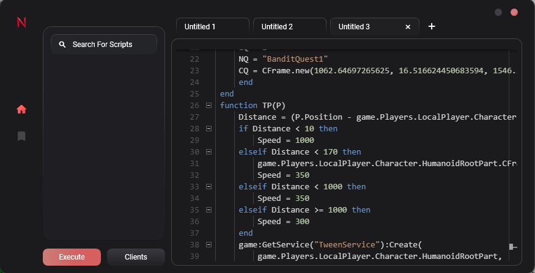Click the search magnifier icon
This screenshot has height=273, width=535.
(x=62, y=45)
